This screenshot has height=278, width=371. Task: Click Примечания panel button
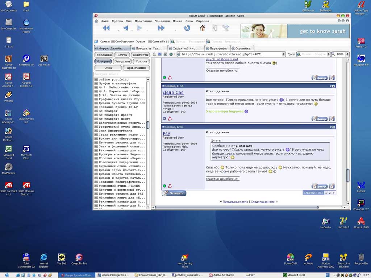pyautogui.click(x=136, y=68)
